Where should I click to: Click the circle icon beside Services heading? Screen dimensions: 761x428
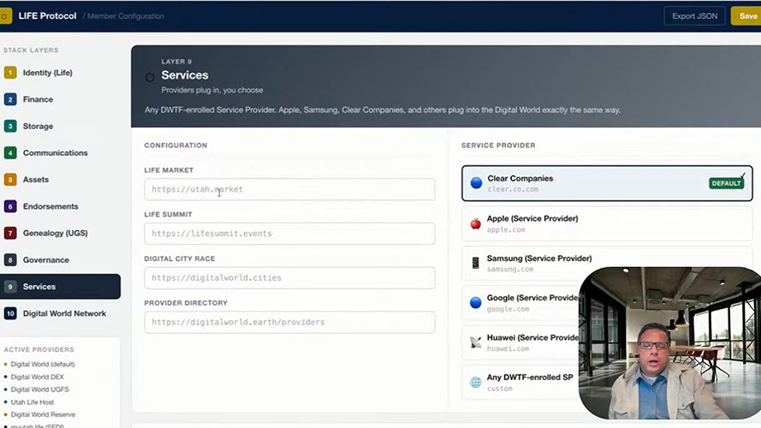150,77
